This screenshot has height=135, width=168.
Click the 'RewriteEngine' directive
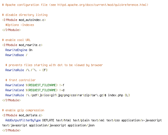pyautogui.click(x=17, y=50)
